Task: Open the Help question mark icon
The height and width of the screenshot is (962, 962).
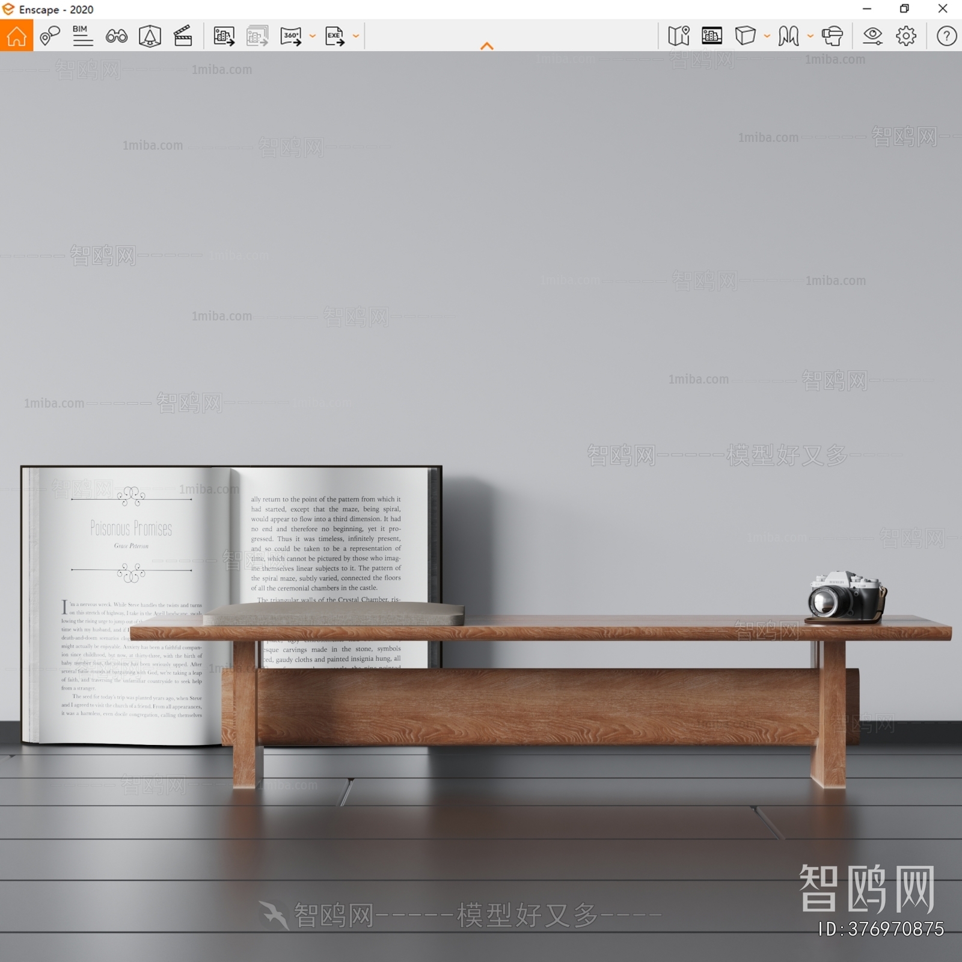Action: pyautogui.click(x=946, y=36)
